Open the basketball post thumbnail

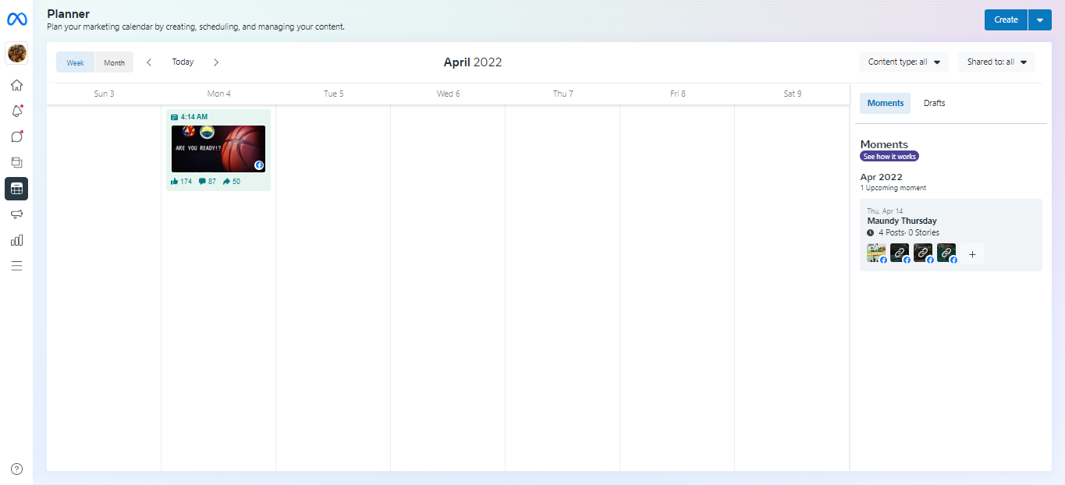tap(218, 149)
